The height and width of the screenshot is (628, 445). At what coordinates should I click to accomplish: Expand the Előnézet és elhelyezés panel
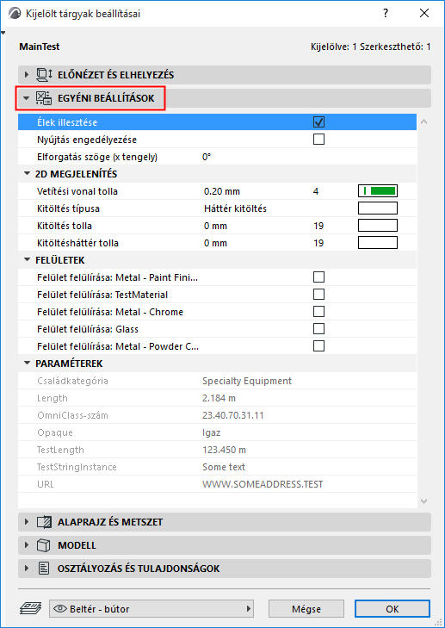click(x=28, y=75)
